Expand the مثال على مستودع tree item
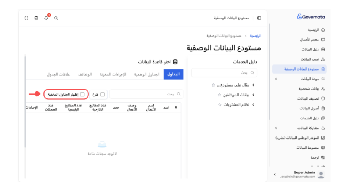Image resolution: width=357 pixels, height=191 pixels. tap(253, 85)
